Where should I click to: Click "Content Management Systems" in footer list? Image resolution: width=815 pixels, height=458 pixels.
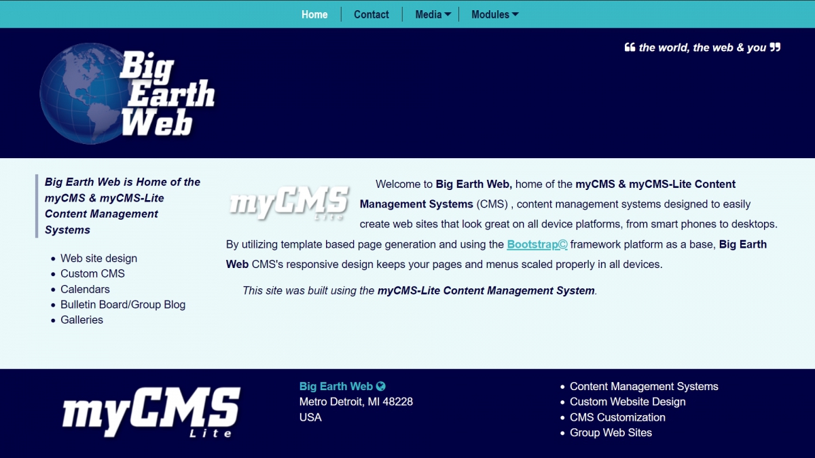click(x=644, y=386)
